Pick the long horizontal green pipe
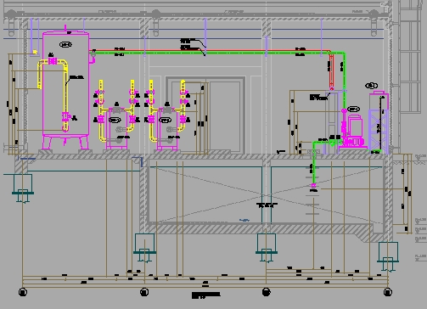 click(218, 53)
